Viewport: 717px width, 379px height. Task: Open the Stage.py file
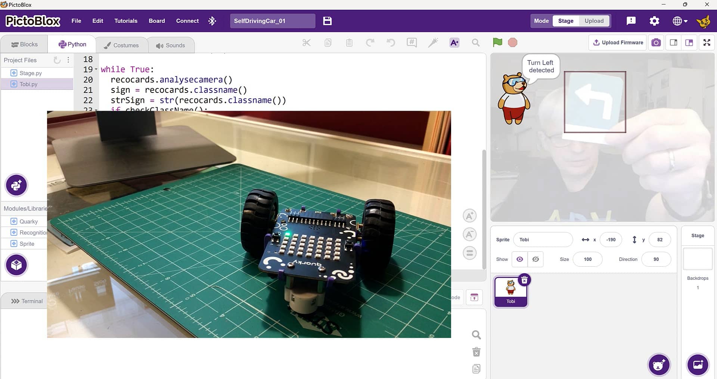pos(37,73)
